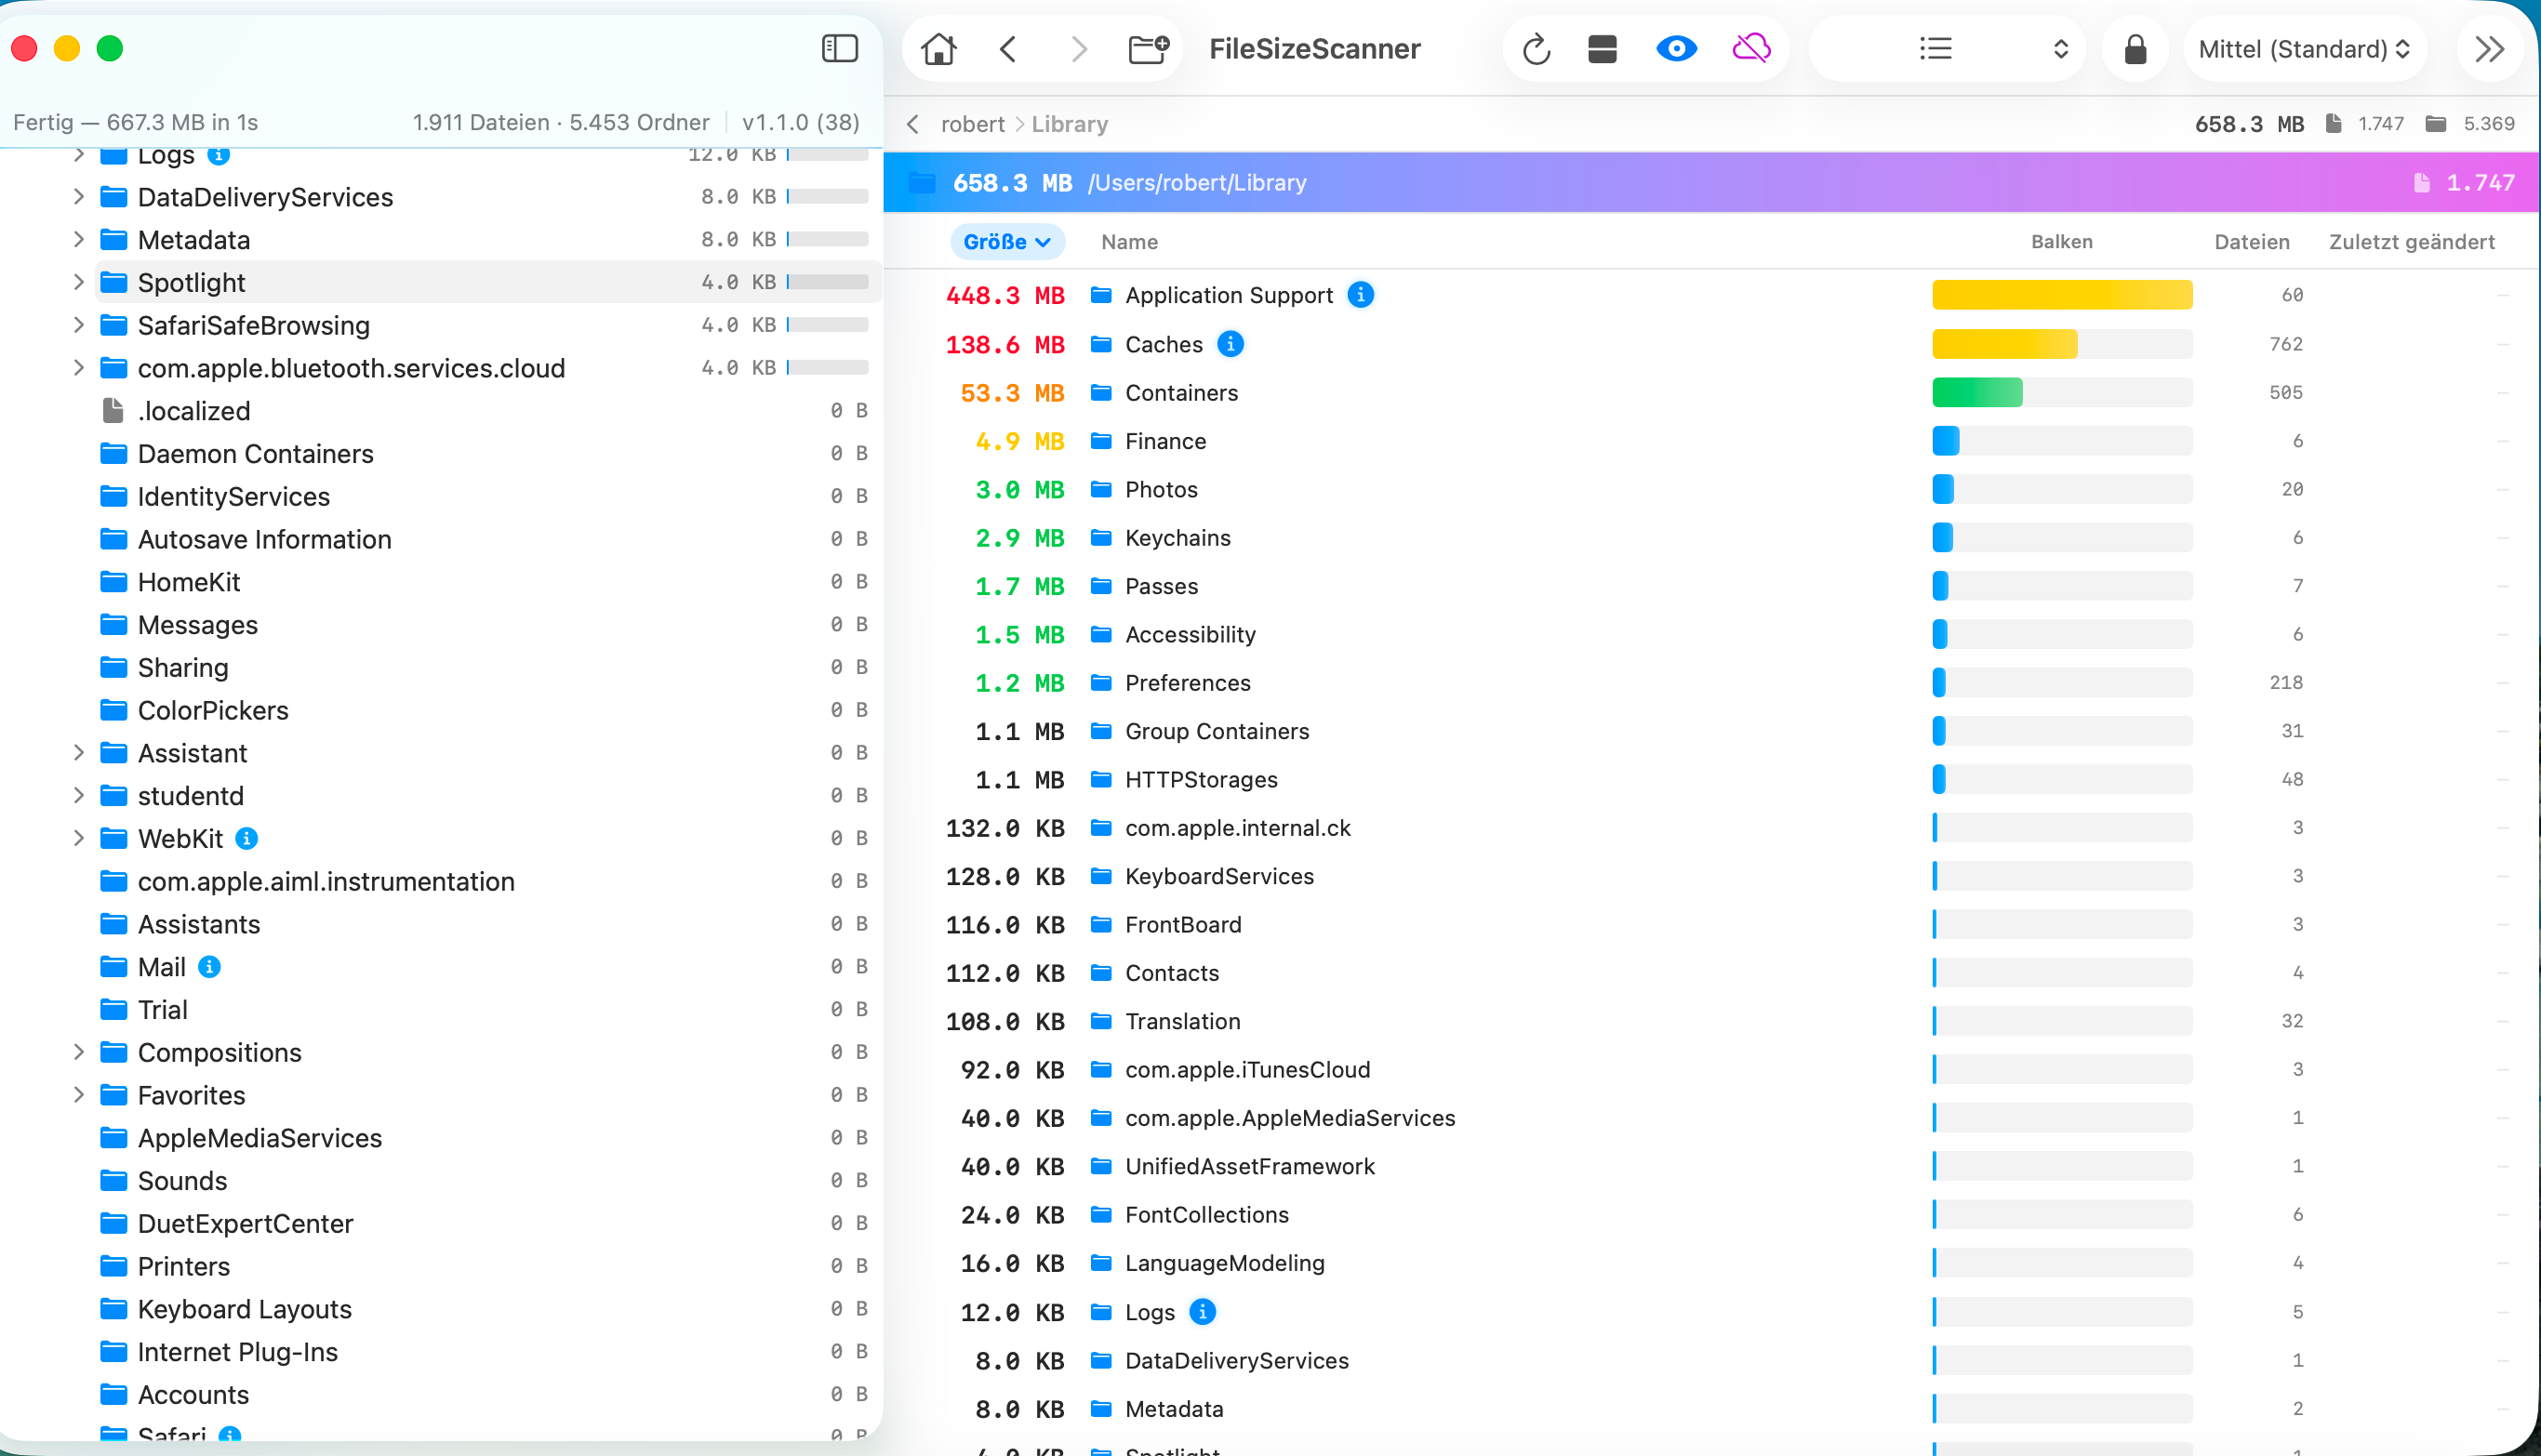2541x1456 pixels.
Task: Select the com.apple.internal.ck row
Action: click(1710, 828)
